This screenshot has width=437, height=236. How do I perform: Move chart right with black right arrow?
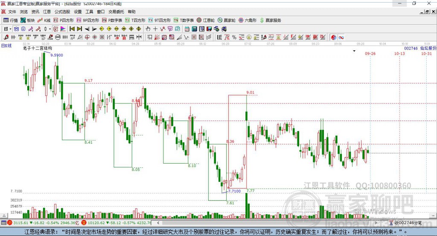click(94, 29)
